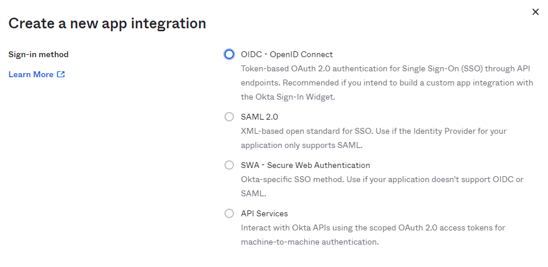Click the external-link icon beside Learn More
The image size is (548, 267).
point(61,74)
